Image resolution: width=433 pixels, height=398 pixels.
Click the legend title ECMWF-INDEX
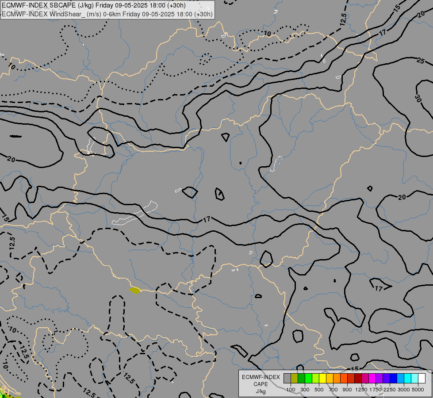(261, 377)
